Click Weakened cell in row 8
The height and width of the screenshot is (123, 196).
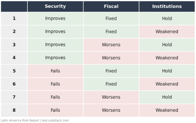(x=167, y=110)
